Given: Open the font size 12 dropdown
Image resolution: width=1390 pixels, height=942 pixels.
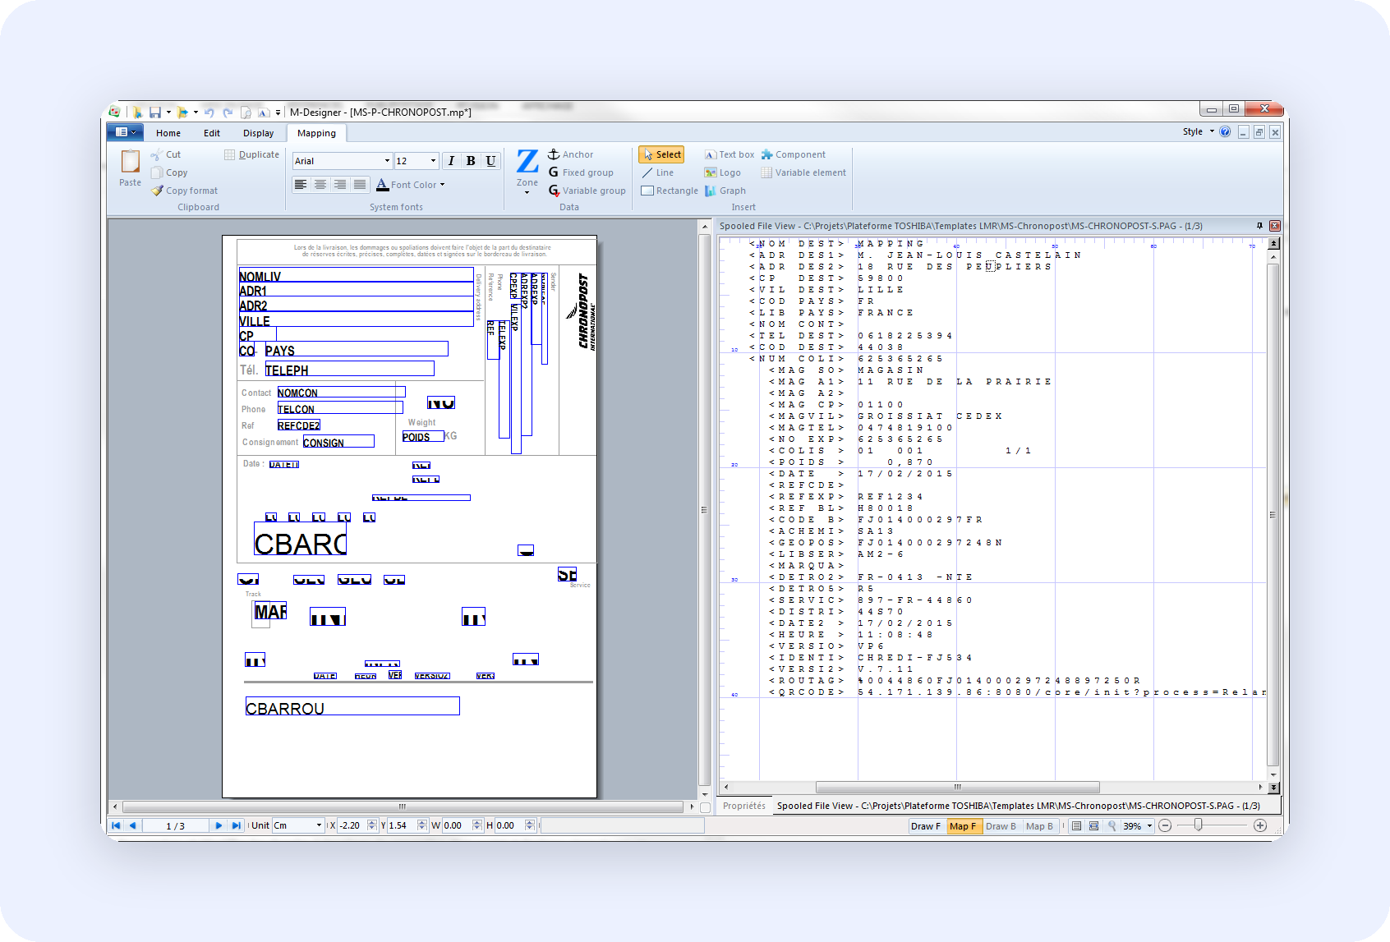Looking at the screenshot, I should [433, 161].
